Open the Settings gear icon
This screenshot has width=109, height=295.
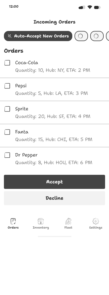(96, 221)
